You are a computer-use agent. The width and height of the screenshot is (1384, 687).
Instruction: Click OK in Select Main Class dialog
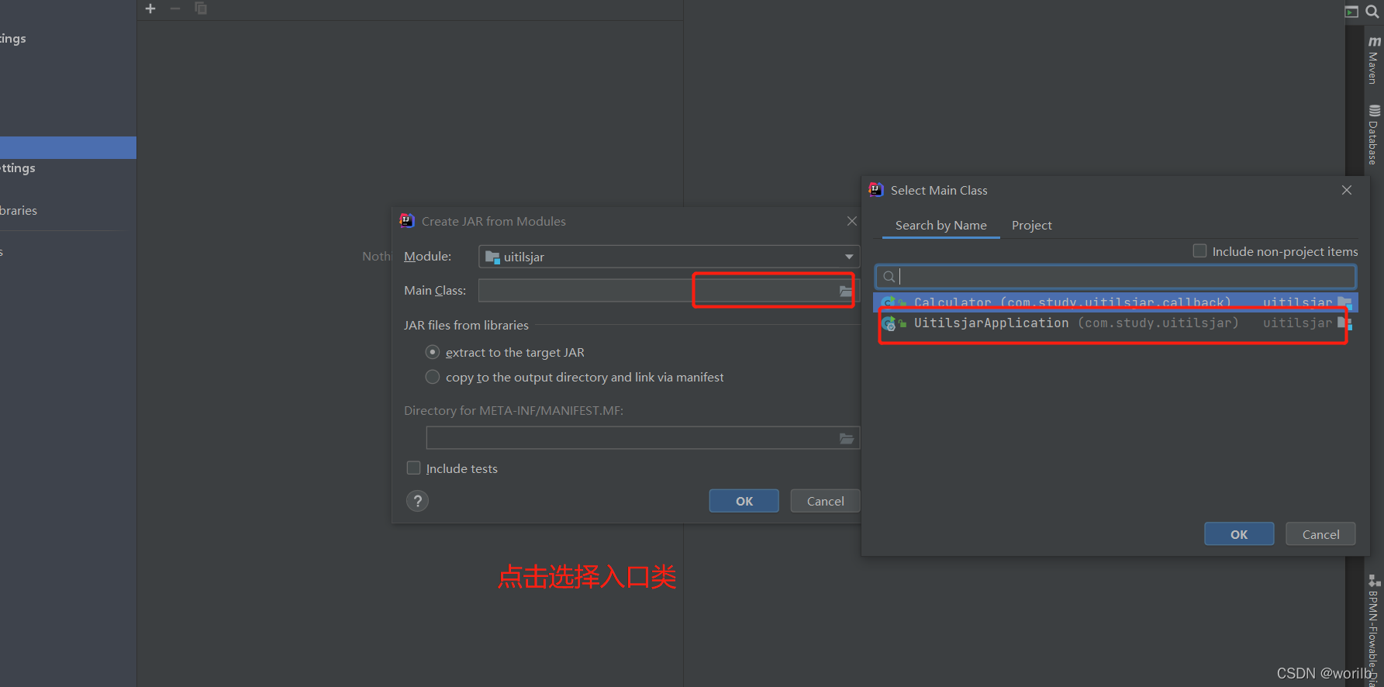pyautogui.click(x=1239, y=534)
